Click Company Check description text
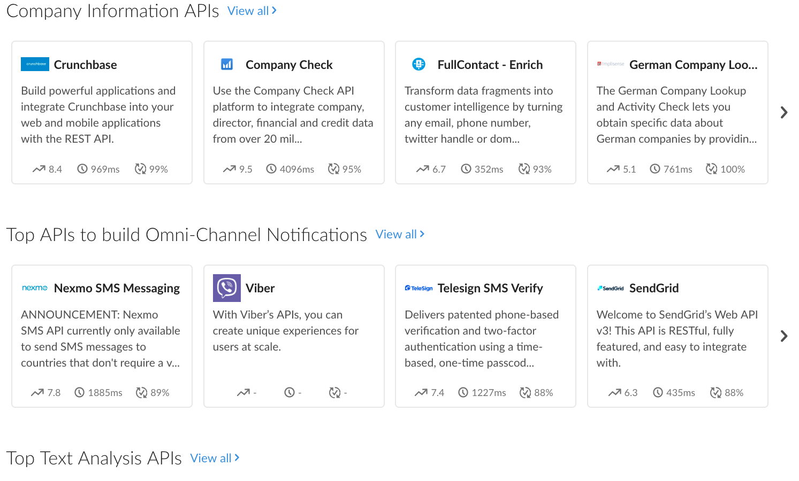Image resolution: width=799 pixels, height=481 pixels. point(293,115)
